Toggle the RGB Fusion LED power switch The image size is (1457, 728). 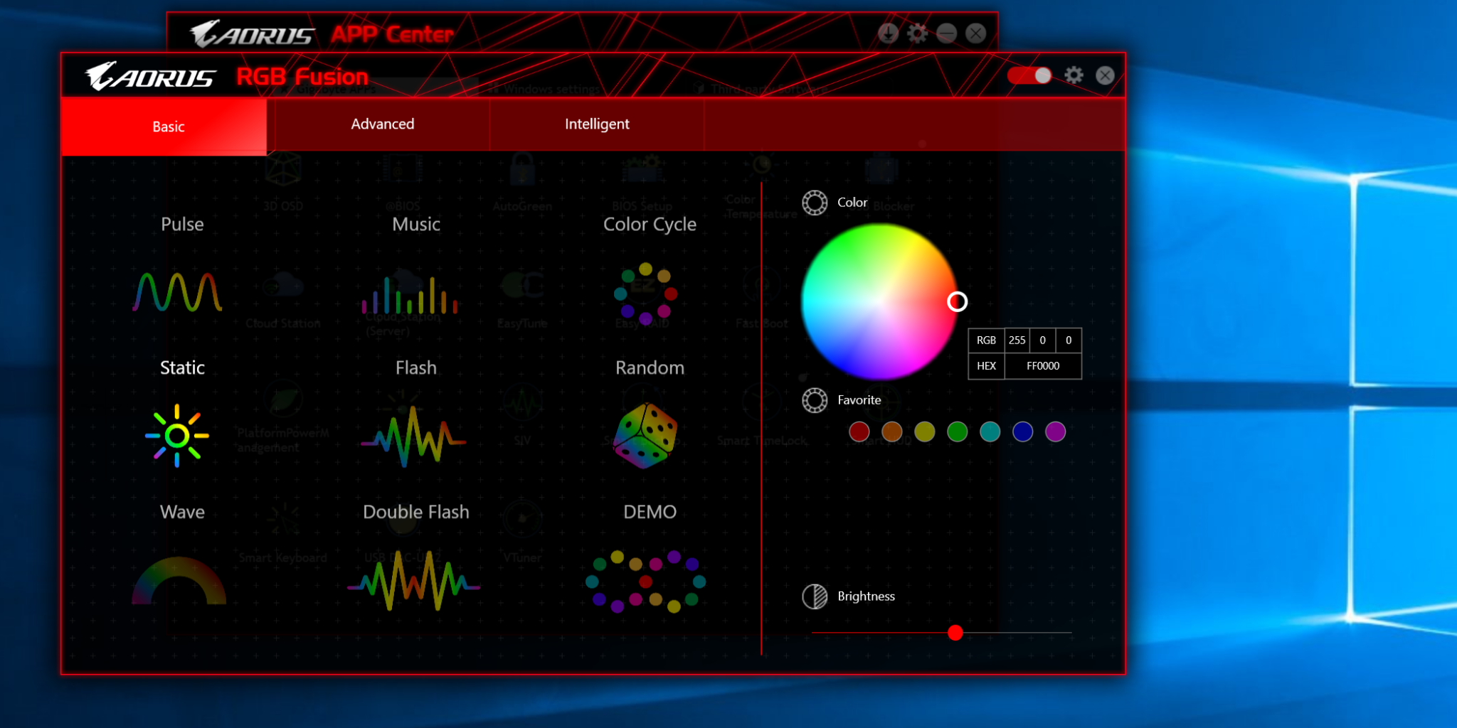point(1029,75)
